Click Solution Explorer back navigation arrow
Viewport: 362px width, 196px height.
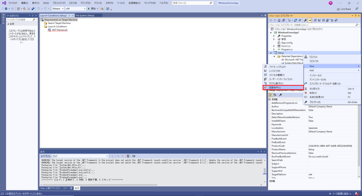[x=271, y=20]
